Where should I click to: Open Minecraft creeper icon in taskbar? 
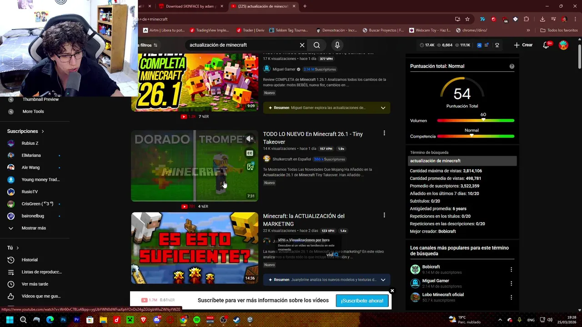pos(130,320)
